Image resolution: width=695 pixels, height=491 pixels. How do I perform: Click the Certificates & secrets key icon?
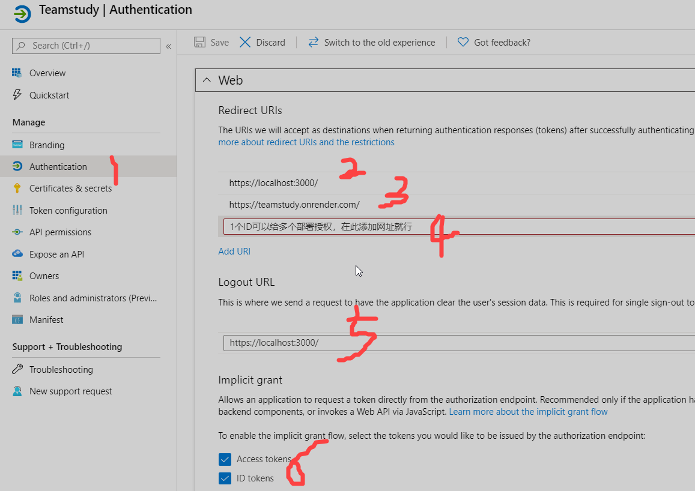point(17,188)
